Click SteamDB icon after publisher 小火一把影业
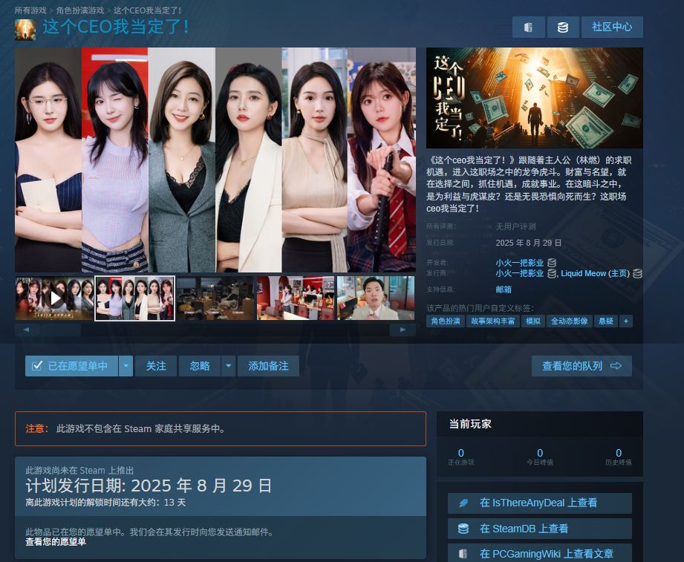This screenshot has width=684, height=562. (552, 273)
